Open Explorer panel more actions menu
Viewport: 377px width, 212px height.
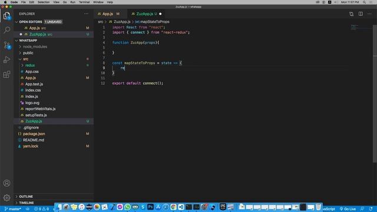(86, 14)
